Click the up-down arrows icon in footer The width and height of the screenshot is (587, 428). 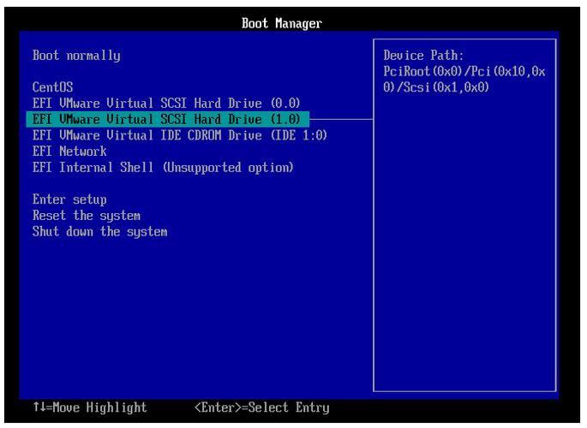point(37,408)
